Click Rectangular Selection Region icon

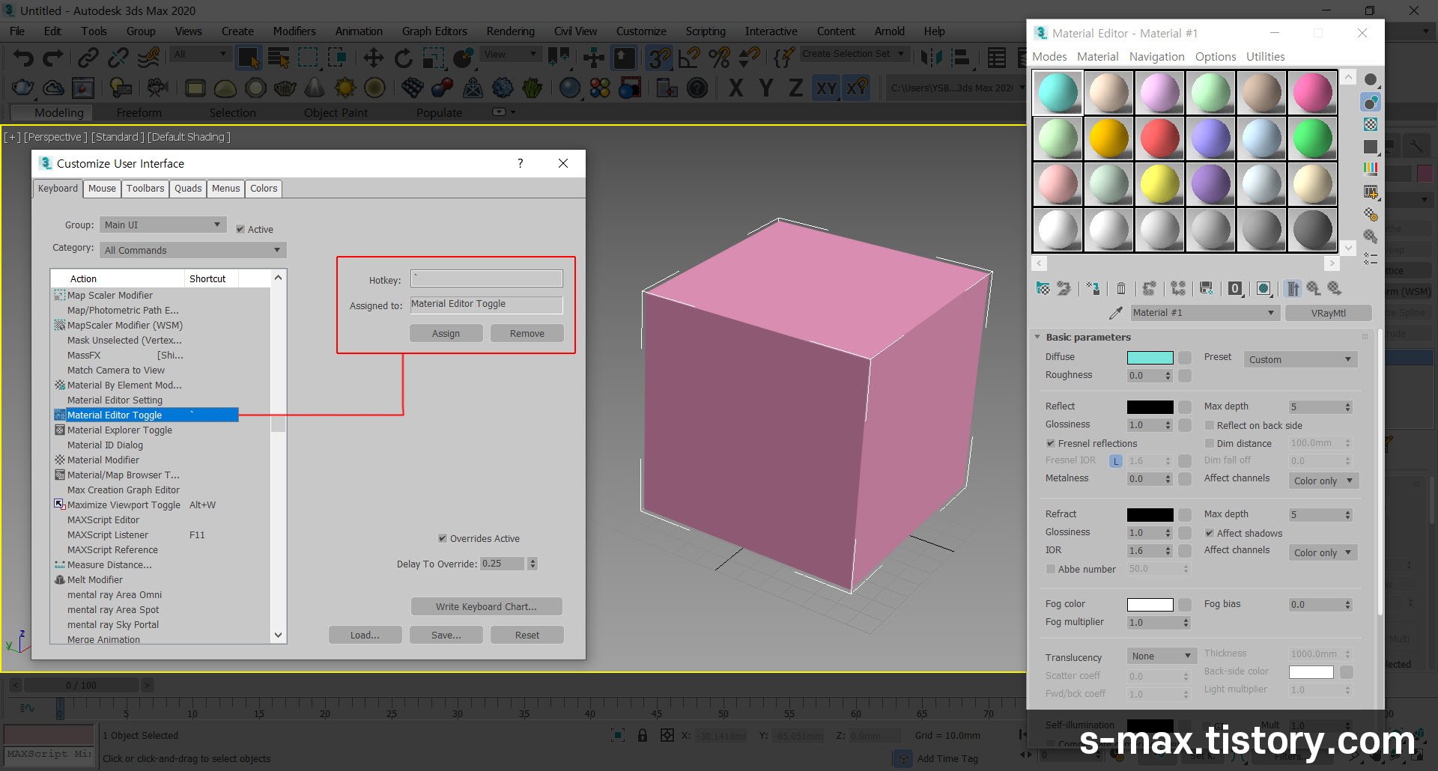(308, 57)
